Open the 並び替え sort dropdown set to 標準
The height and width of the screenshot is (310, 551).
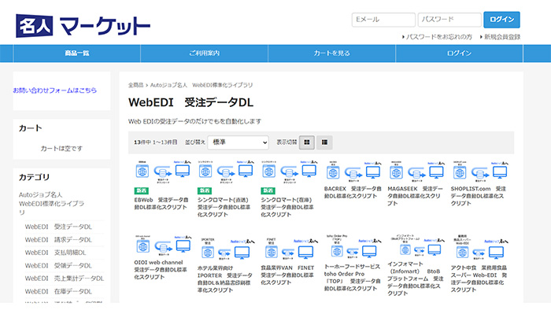click(238, 142)
